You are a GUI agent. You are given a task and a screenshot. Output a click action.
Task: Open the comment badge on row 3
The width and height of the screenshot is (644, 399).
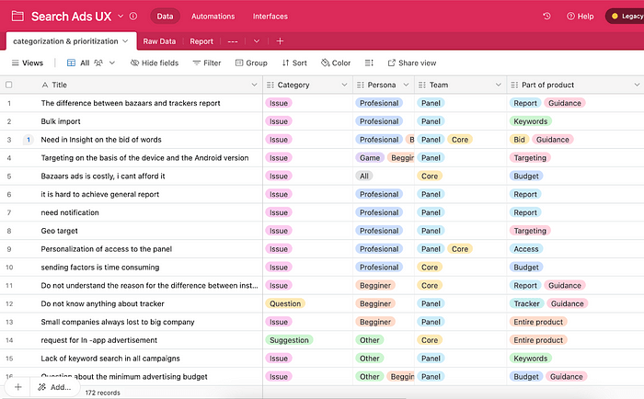29,140
